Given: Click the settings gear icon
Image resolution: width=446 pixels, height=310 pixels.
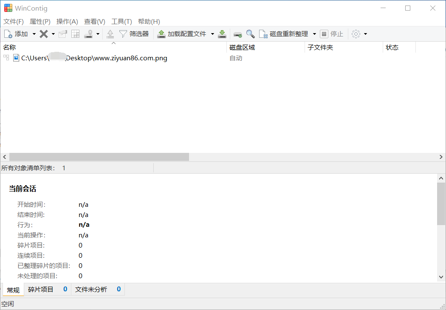Looking at the screenshot, I should pos(356,34).
